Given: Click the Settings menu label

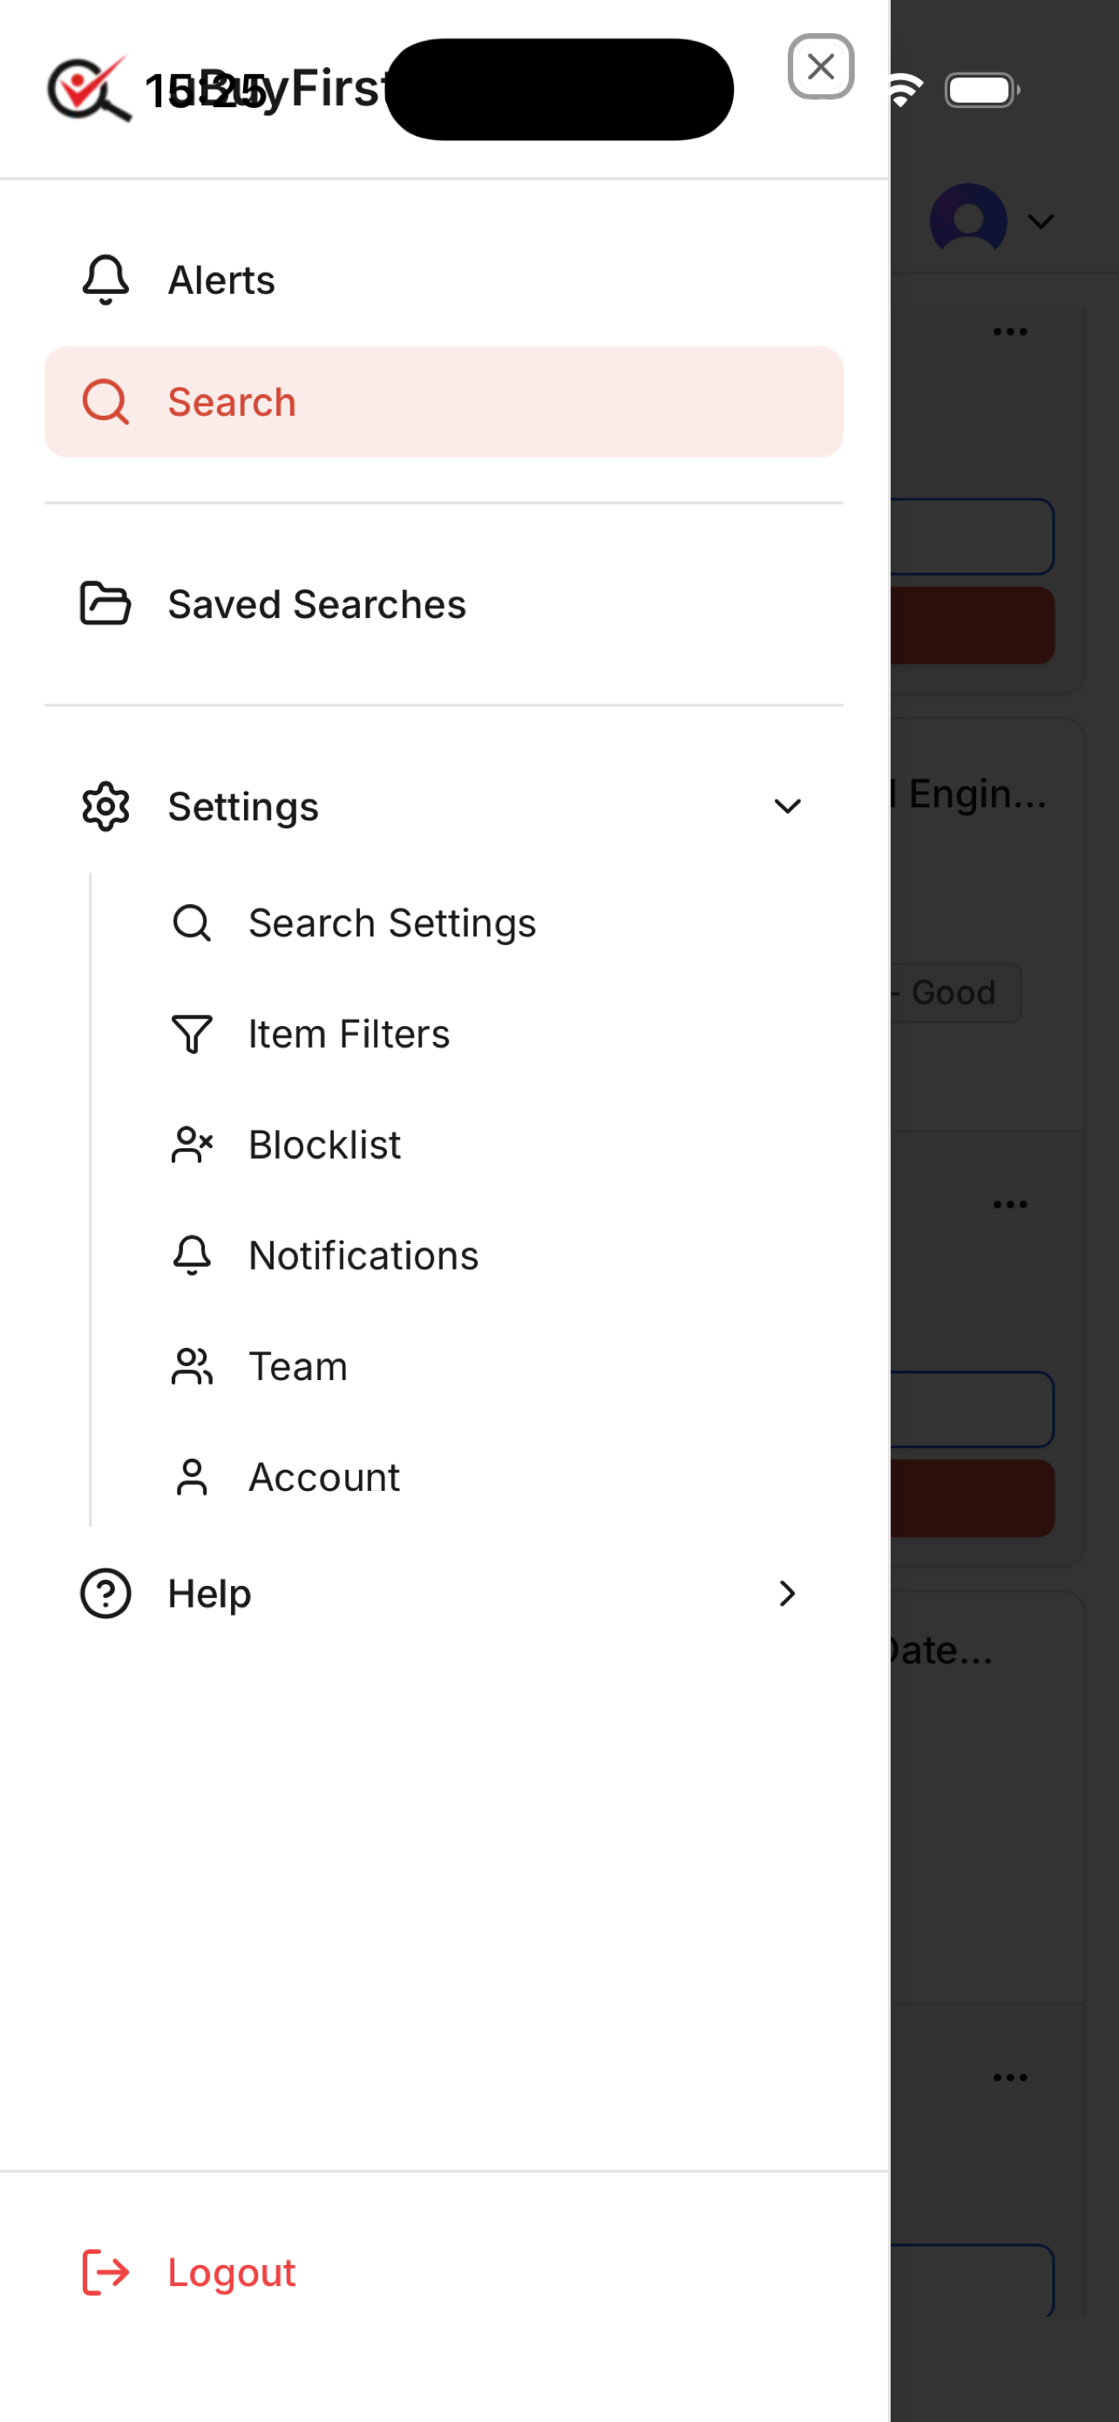Looking at the screenshot, I should (243, 806).
